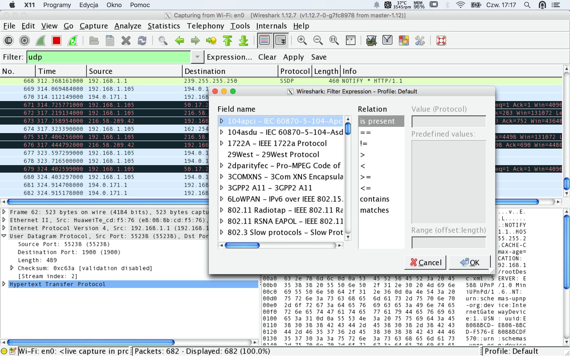Click the udp filter input field
Image resolution: width=570 pixels, height=356 pixels.
pyautogui.click(x=109, y=57)
